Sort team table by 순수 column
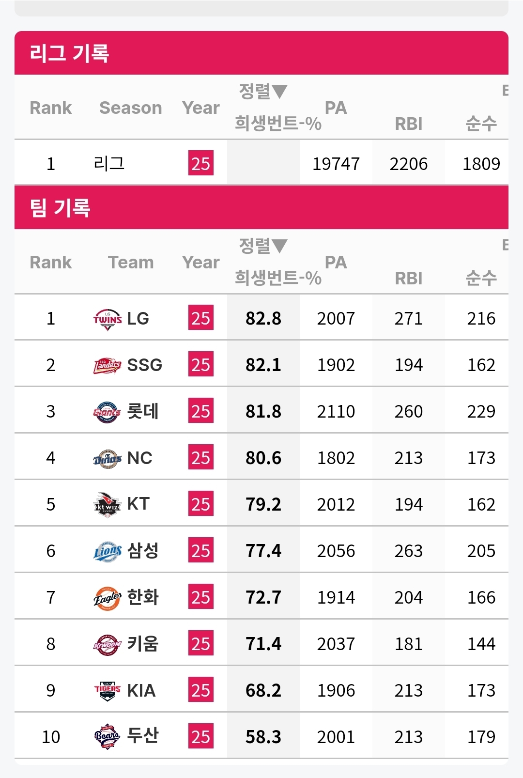523x778 pixels. point(481,278)
